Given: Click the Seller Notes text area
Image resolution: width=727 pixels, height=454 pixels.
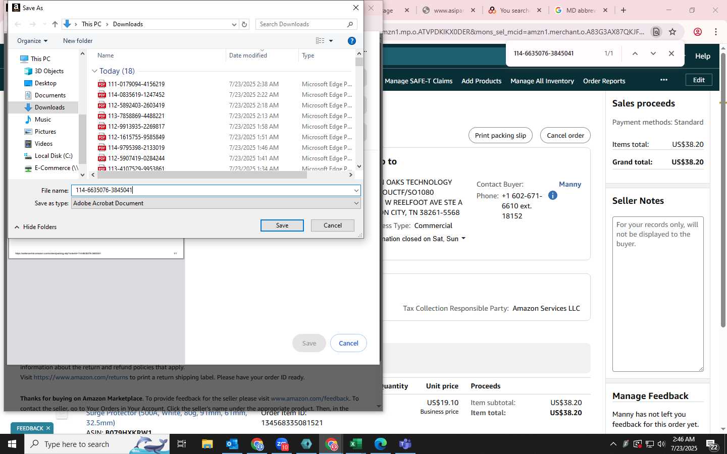Looking at the screenshot, I should coord(658,294).
